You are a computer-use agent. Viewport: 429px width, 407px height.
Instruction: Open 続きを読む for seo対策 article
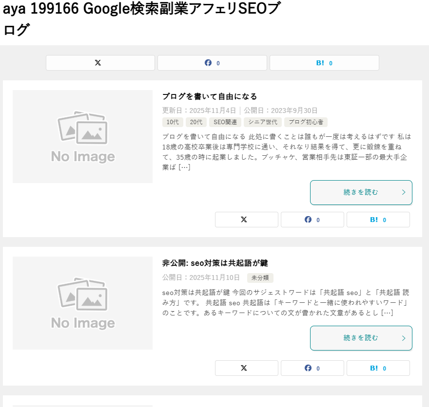point(361,338)
